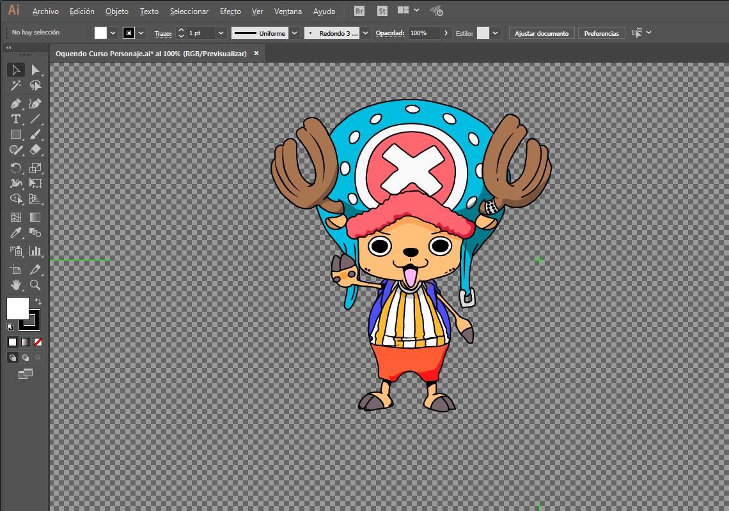This screenshot has width=729, height=511.
Task: Expand the align options dropdown arrow
Action: 648,33
